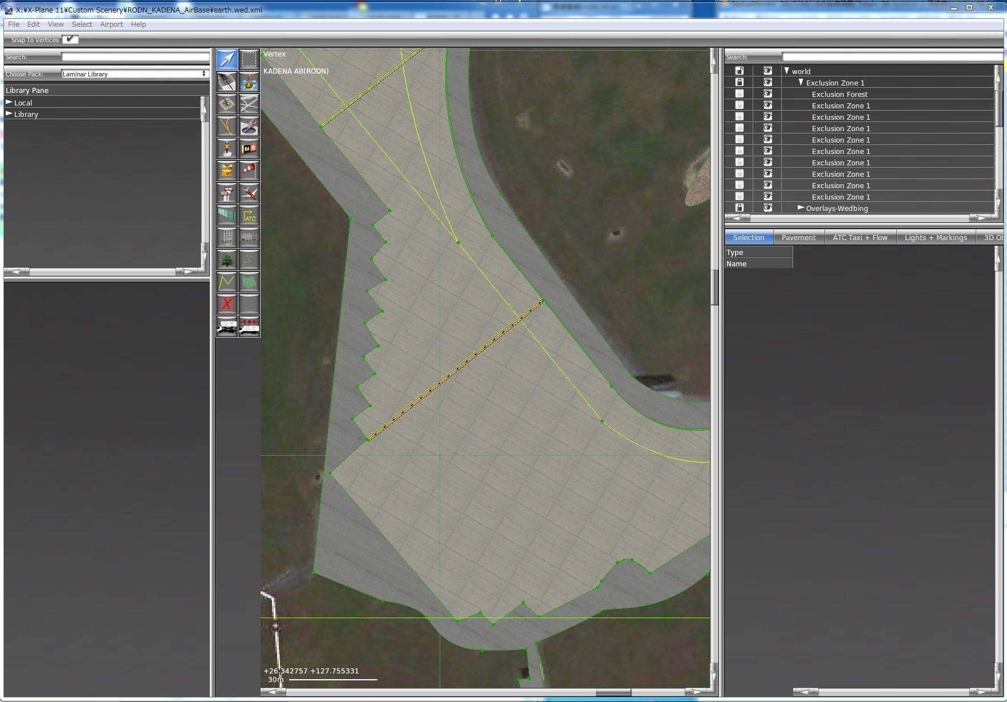Pick the Runway tool
1007x702 pixels.
[x=226, y=82]
